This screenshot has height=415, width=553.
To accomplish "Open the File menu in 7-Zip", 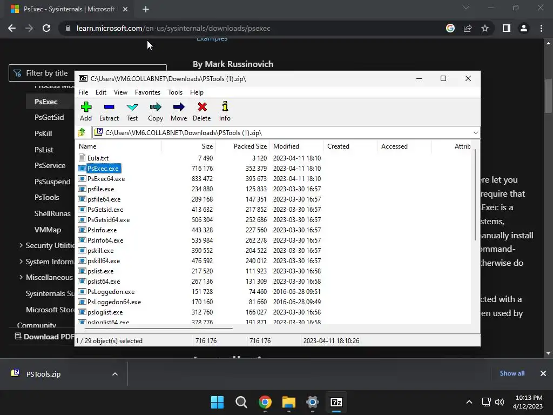I will tap(83, 92).
